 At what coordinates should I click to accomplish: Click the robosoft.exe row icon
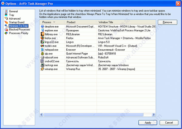point(42,57)
